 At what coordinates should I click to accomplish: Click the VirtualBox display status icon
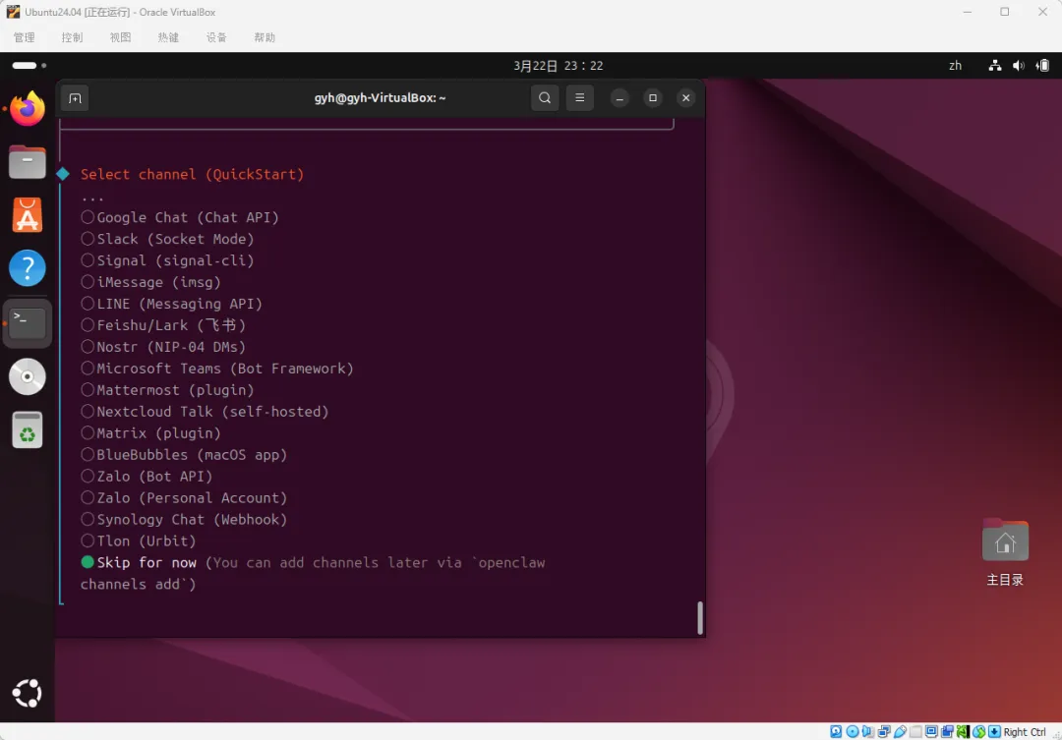pyautogui.click(x=931, y=732)
